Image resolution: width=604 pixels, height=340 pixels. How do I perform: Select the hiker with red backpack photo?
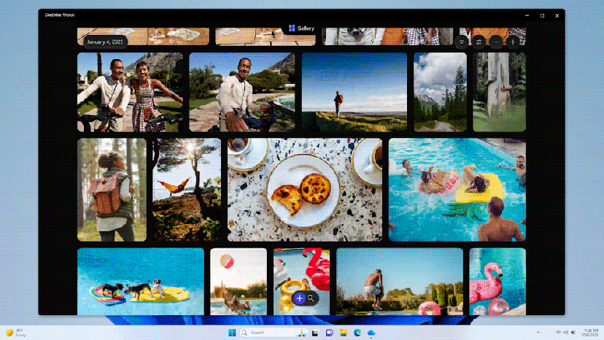(x=112, y=190)
